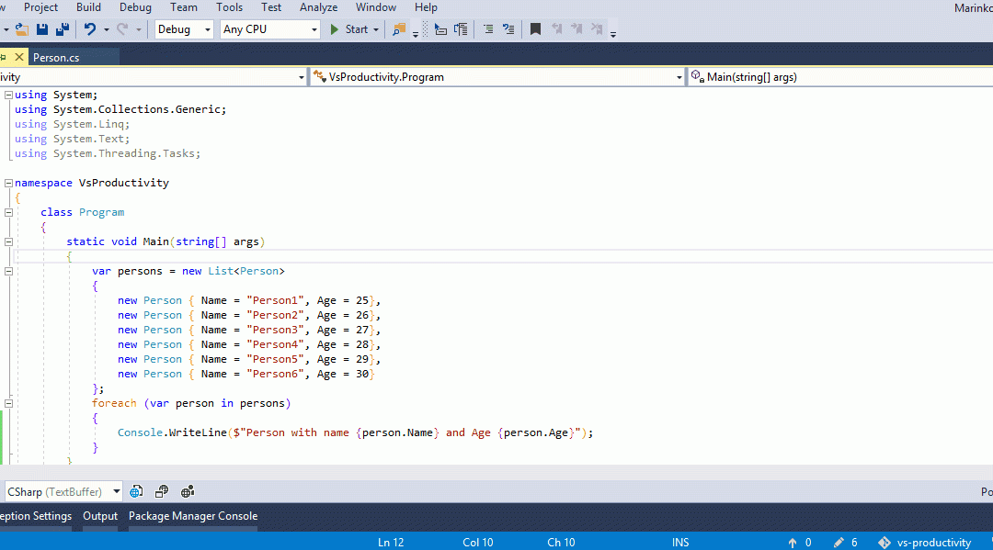Click the Comment out selected lines icon
This screenshot has height=550, width=993.
click(x=487, y=29)
